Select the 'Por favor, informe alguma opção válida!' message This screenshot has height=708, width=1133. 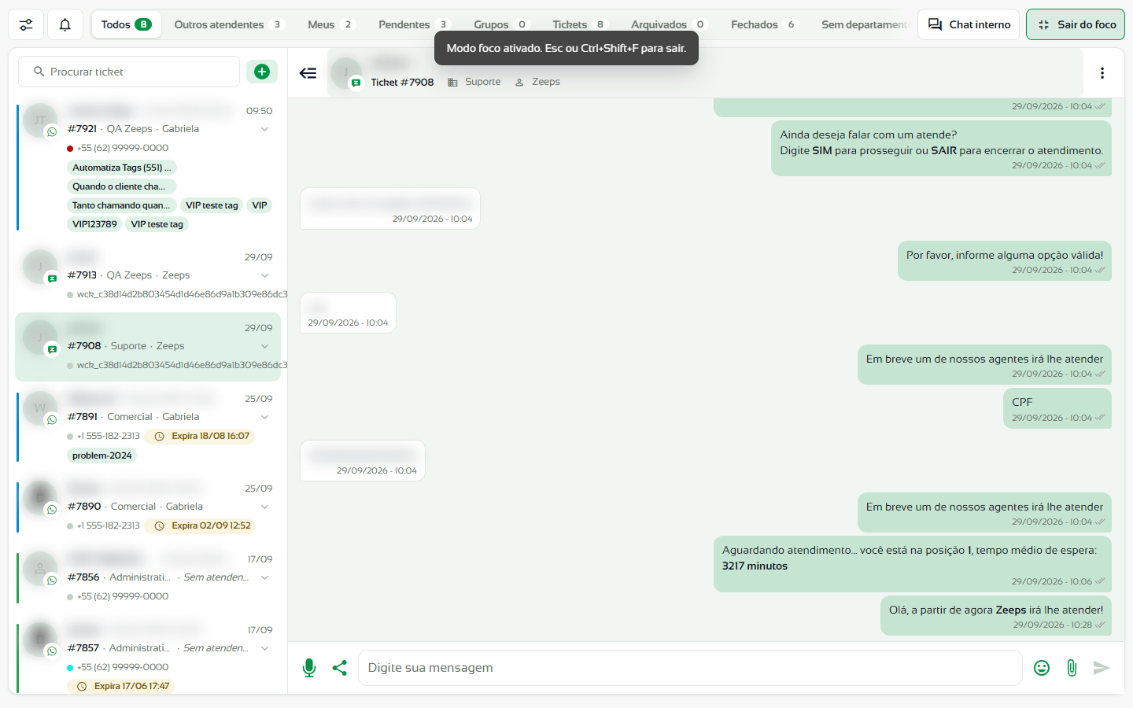coord(1005,261)
